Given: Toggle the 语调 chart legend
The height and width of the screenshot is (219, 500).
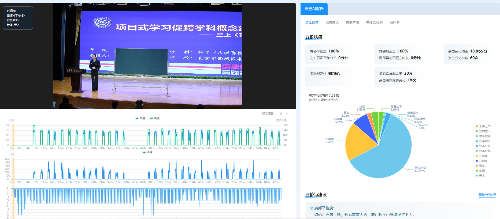Looking at the screenshot, I should [x=147, y=152].
